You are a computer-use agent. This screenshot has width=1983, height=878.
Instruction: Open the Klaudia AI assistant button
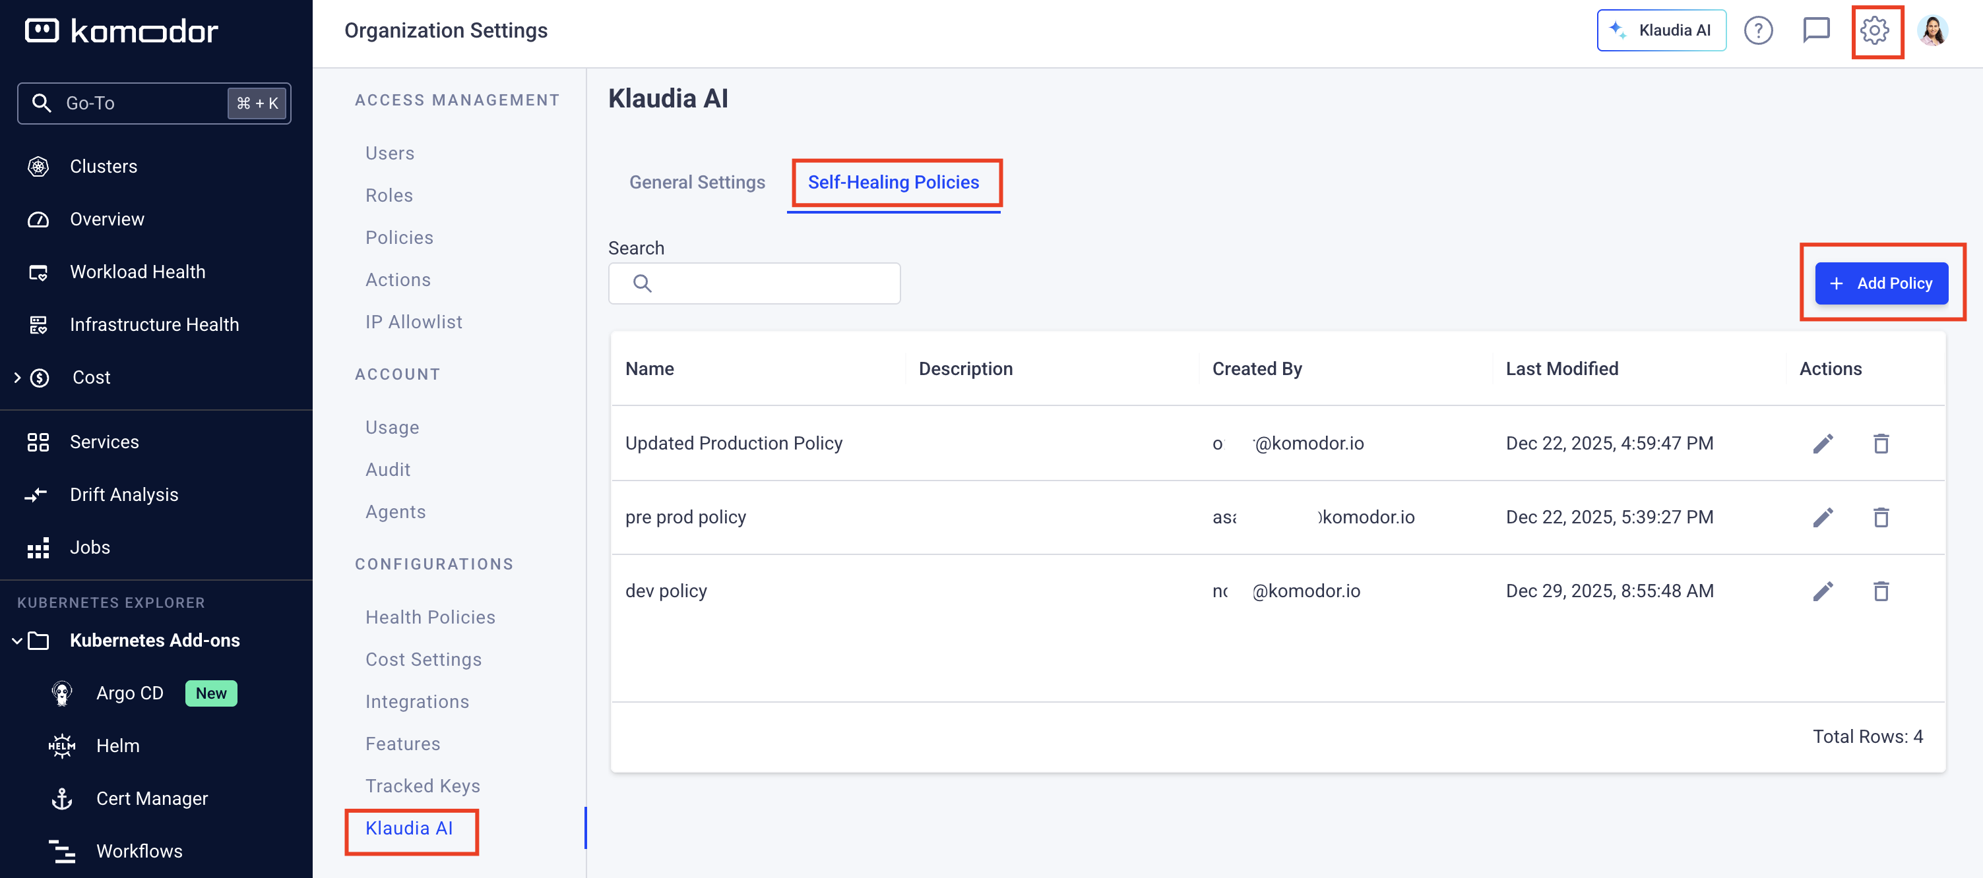pos(1660,31)
